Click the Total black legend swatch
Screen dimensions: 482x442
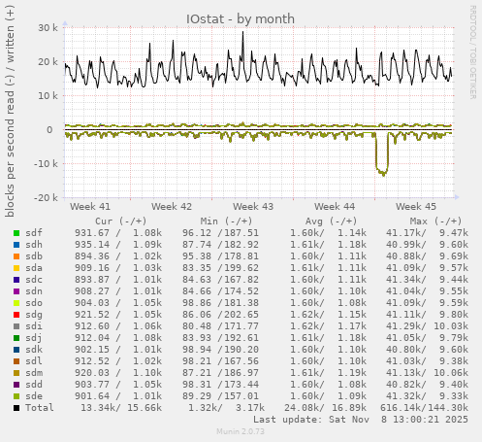pos(16,408)
